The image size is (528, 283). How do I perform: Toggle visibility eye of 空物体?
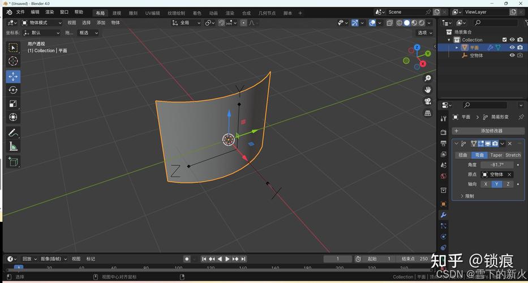[x=512, y=55]
